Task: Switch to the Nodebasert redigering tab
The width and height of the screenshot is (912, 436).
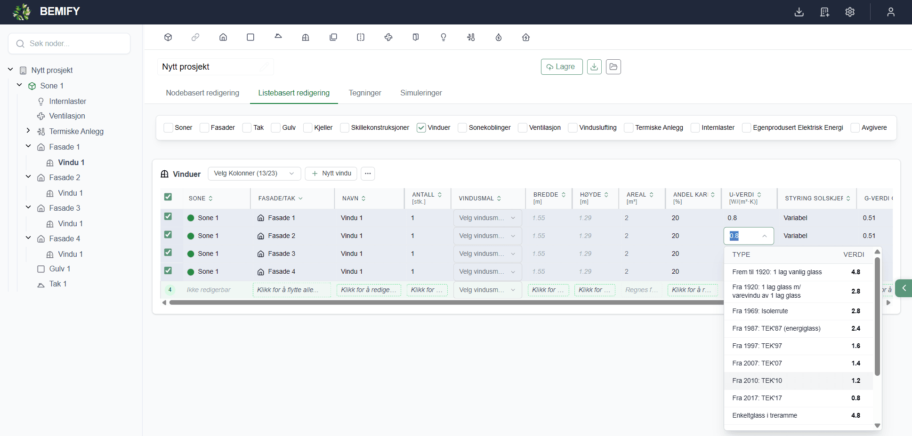Action: click(202, 93)
